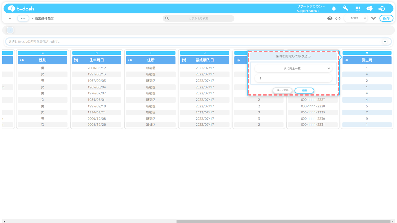Click the 保存 save button
This screenshot has height=223, width=397.
(x=386, y=18)
